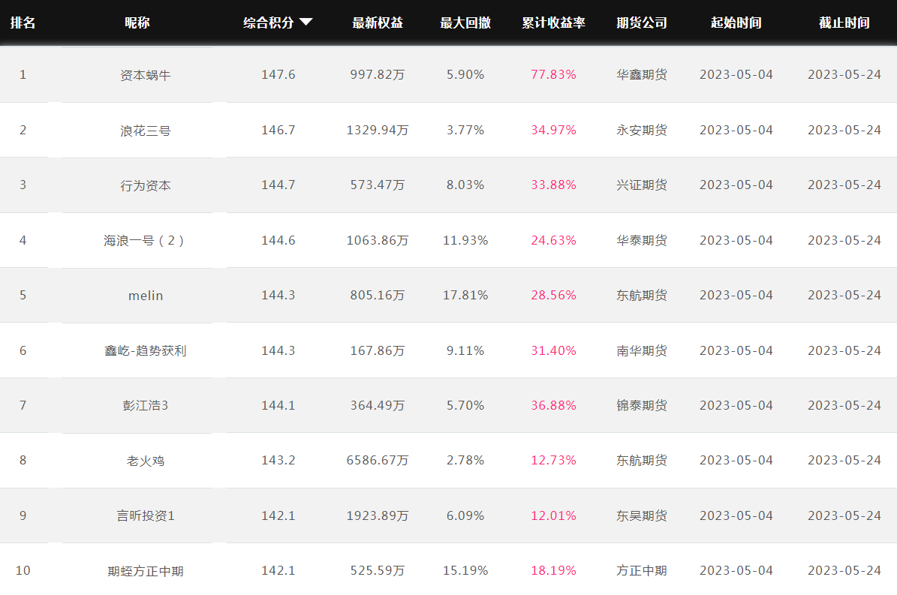The width and height of the screenshot is (897, 595).
Task: Open nickname 老火鸡
Action: tap(146, 461)
